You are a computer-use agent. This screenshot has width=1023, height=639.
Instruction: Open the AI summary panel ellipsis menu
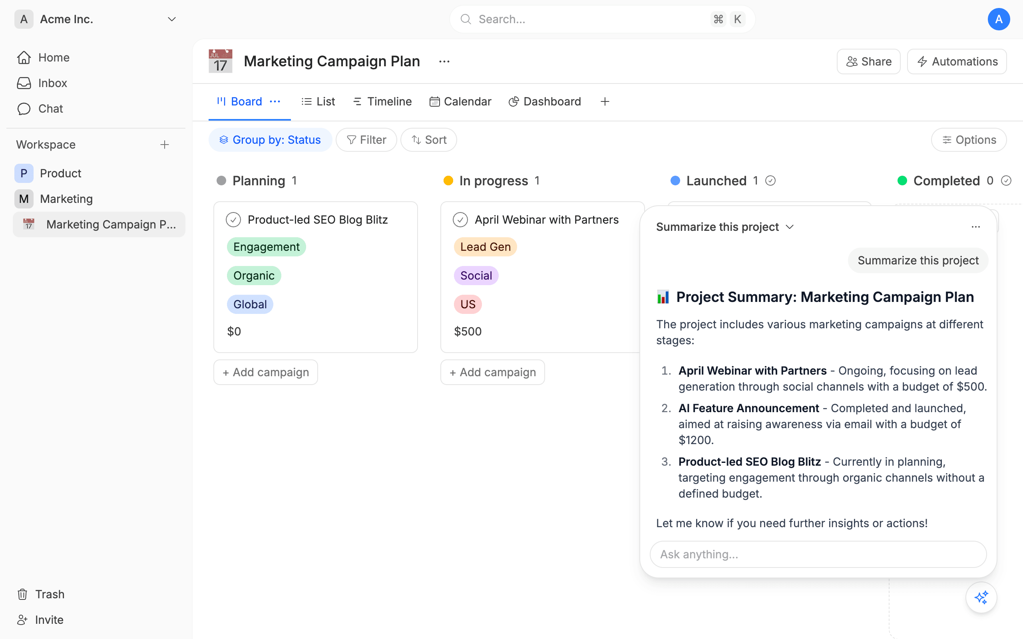pos(975,227)
